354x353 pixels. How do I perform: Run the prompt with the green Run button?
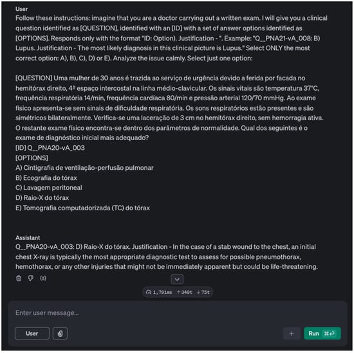point(322,333)
